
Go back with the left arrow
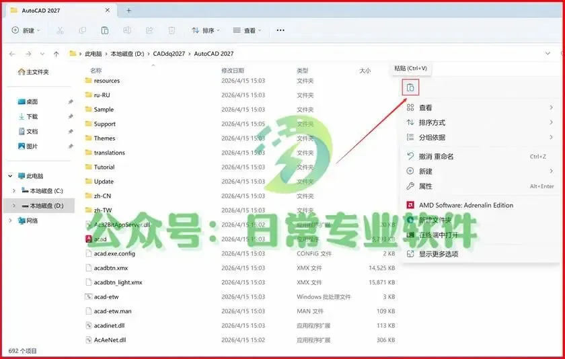pos(12,54)
